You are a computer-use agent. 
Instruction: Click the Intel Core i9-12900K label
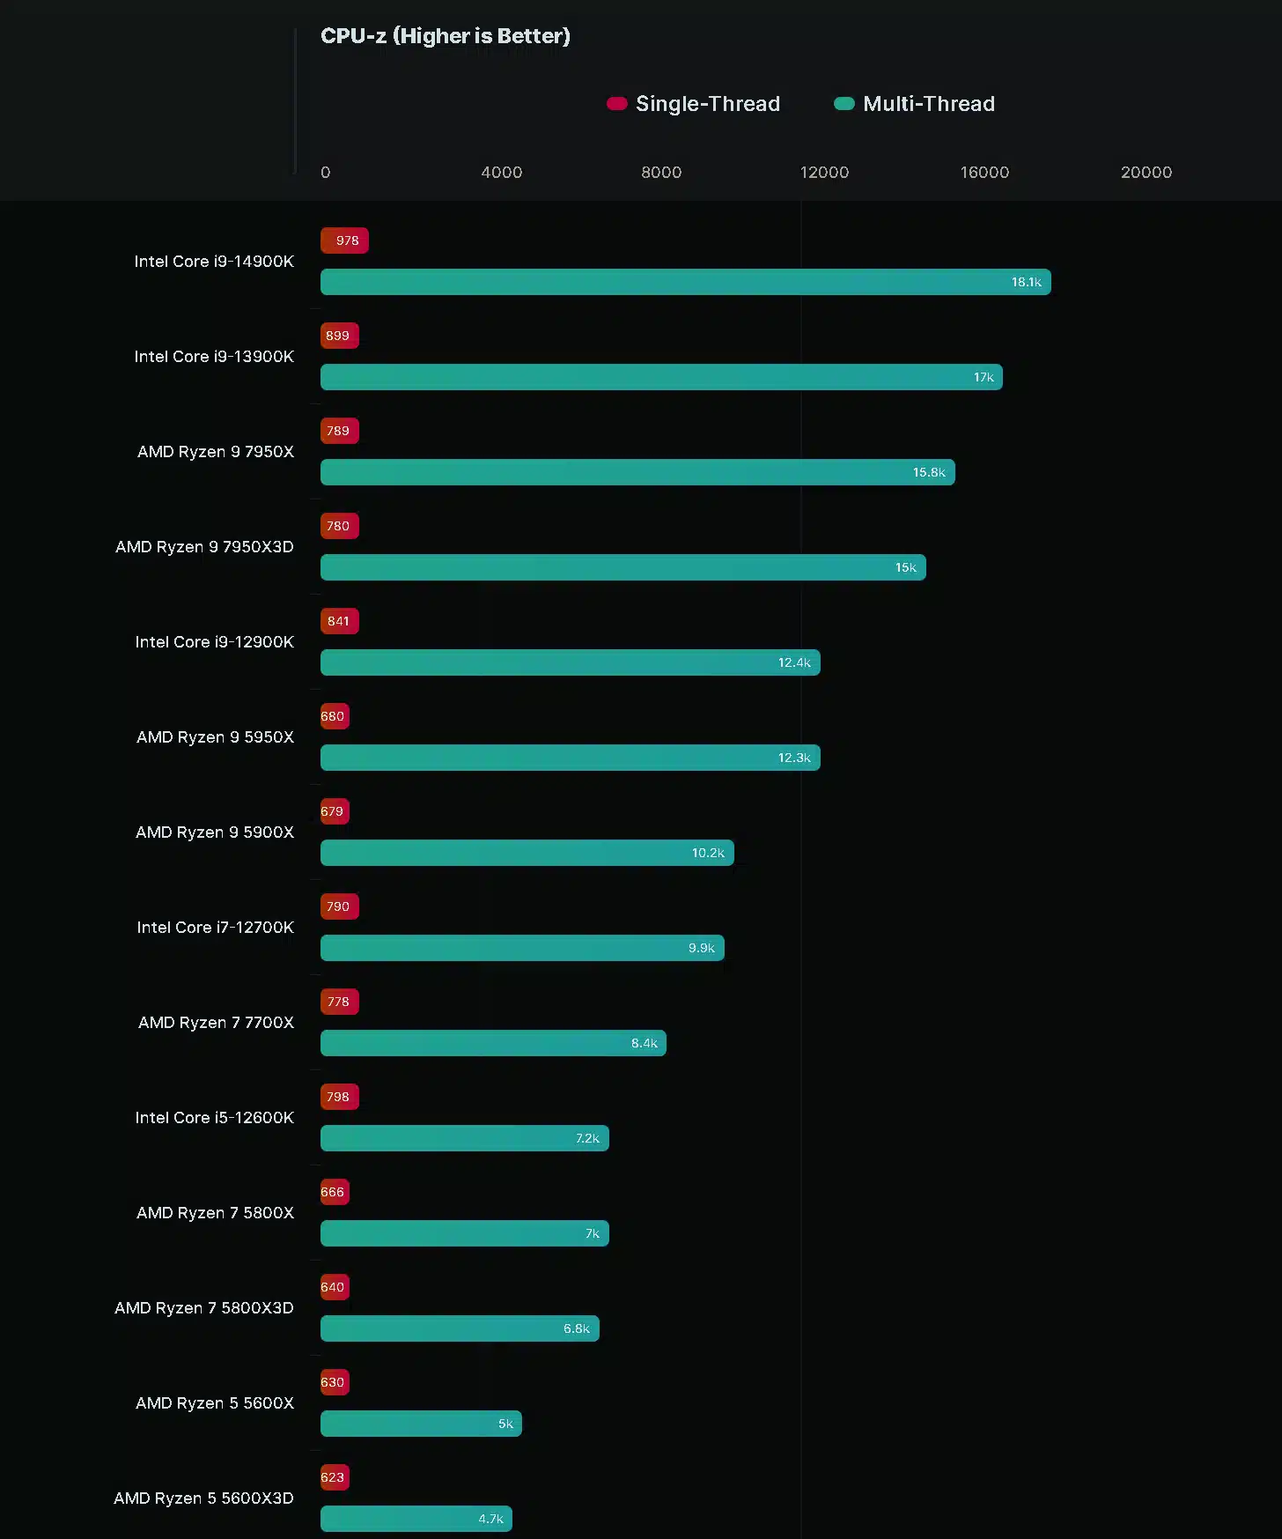(x=214, y=642)
